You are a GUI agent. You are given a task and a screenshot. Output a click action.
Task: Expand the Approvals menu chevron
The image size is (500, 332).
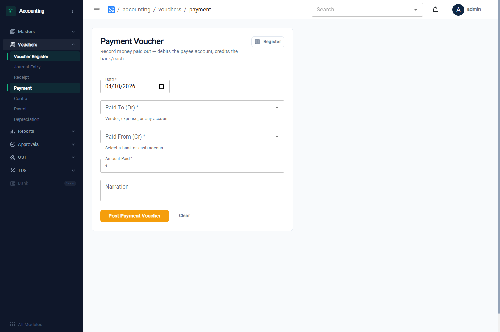pyautogui.click(x=73, y=144)
